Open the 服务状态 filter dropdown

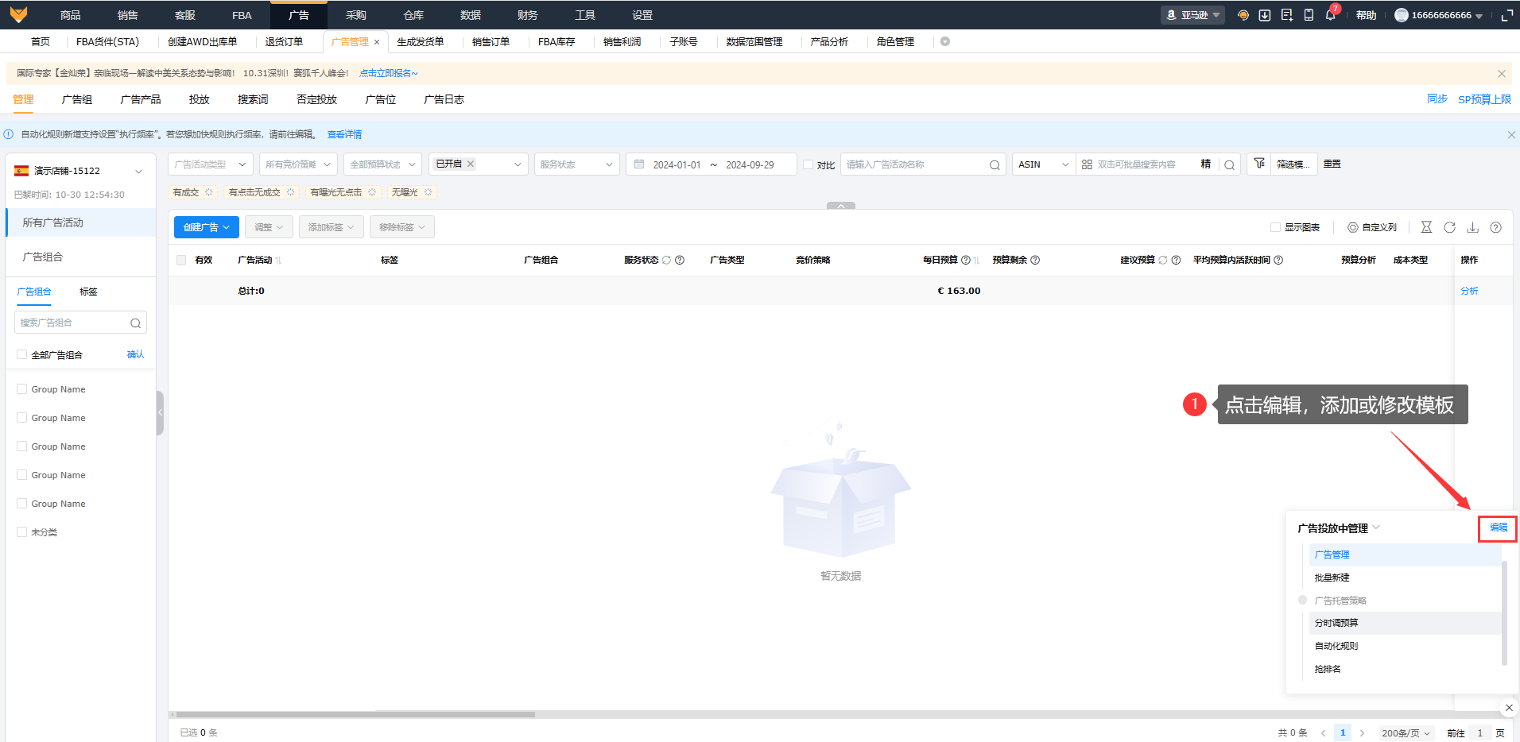point(577,164)
